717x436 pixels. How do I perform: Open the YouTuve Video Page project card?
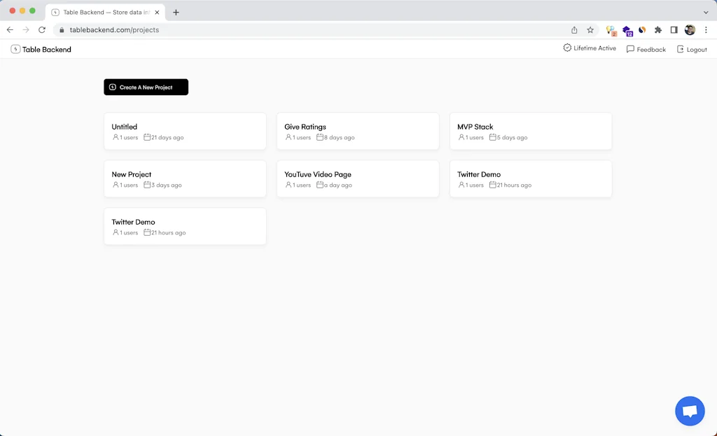[358, 178]
